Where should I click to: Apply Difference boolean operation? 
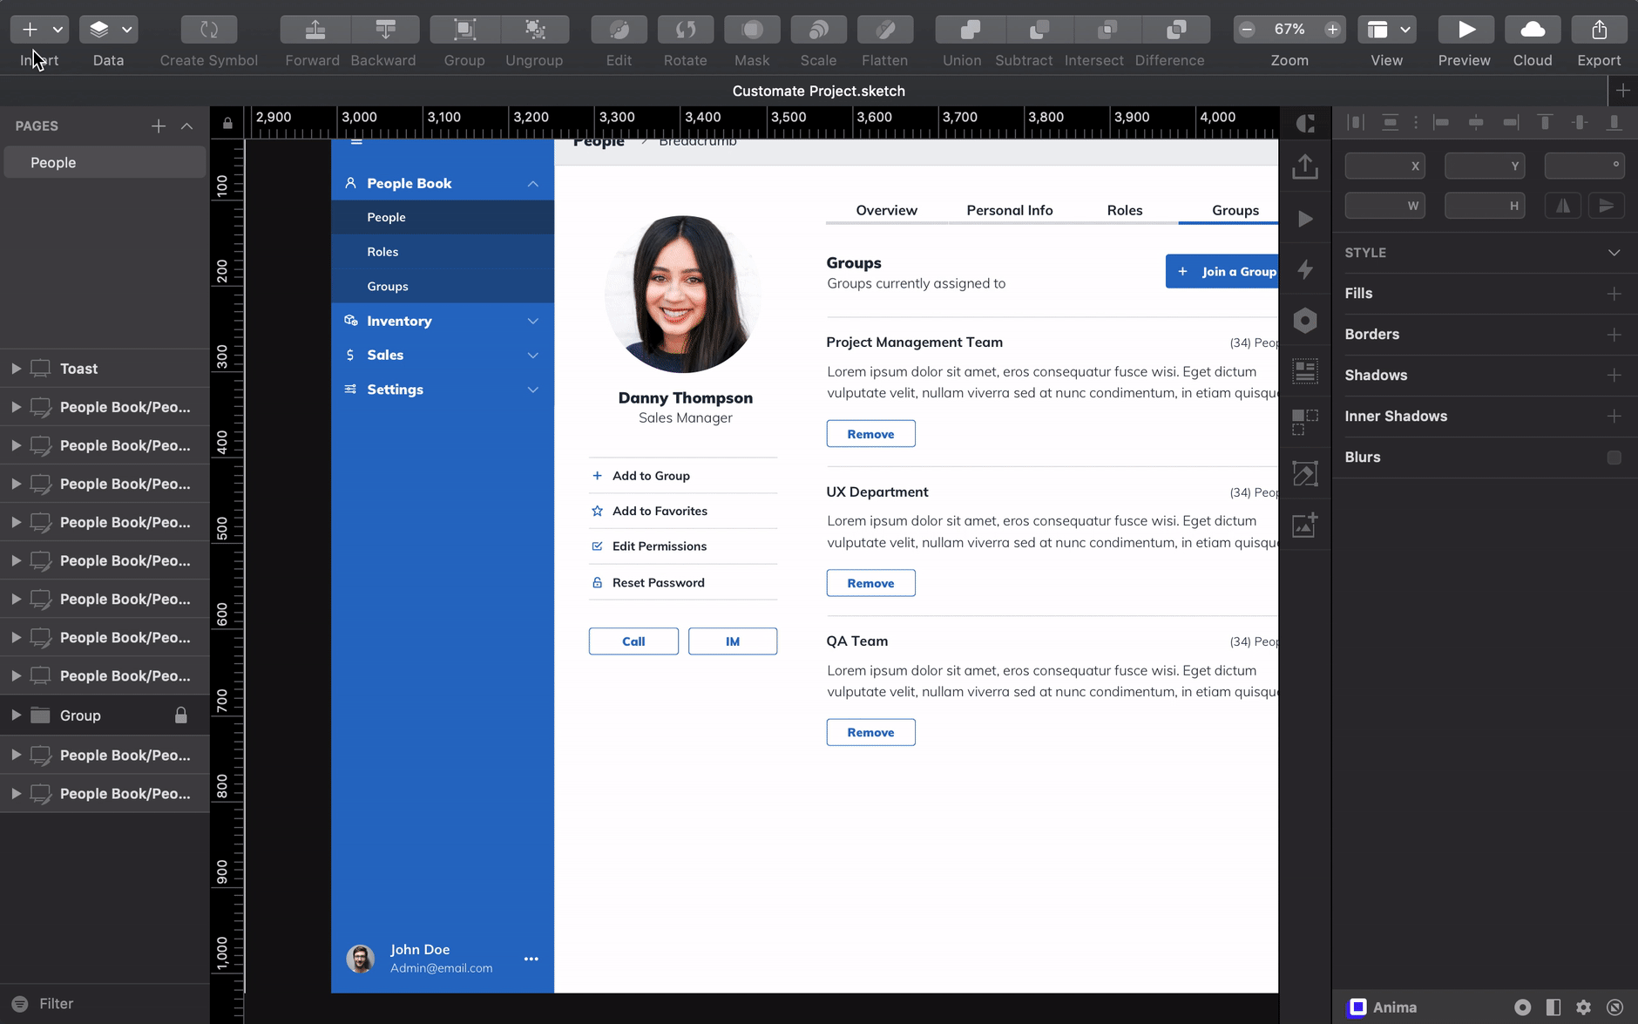[x=1176, y=30]
